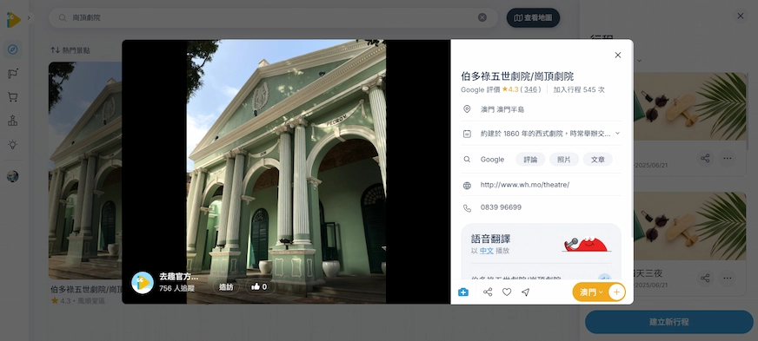Open the shopping cart icon in sidebar
The image size is (758, 341).
[x=12, y=97]
